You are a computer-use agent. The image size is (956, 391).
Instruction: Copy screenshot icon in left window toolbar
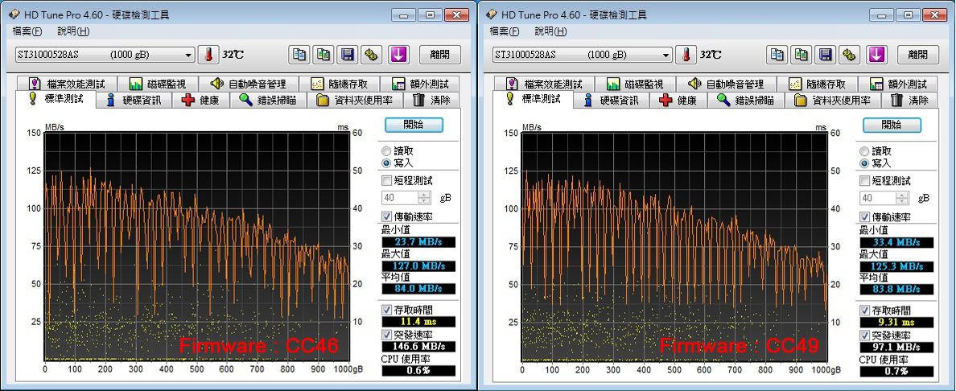click(x=323, y=54)
